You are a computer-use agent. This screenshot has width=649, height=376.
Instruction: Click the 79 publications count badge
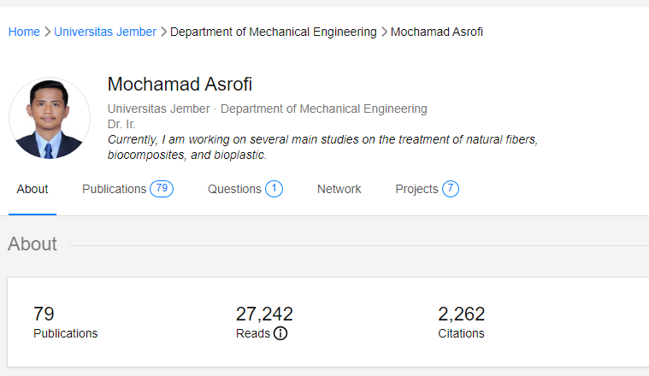[162, 189]
